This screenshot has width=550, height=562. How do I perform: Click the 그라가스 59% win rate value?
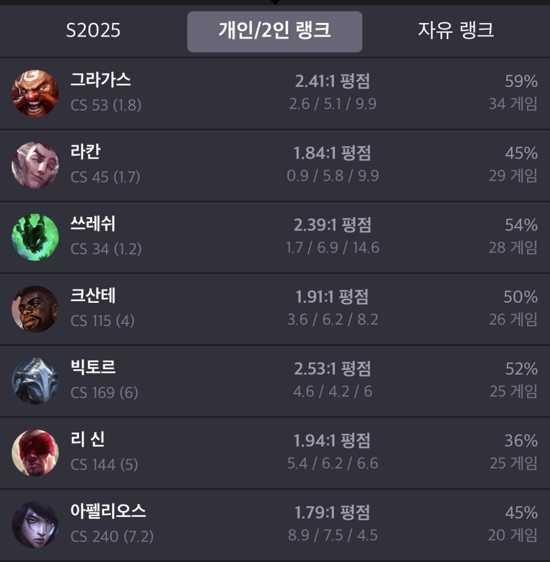pyautogui.click(x=520, y=81)
